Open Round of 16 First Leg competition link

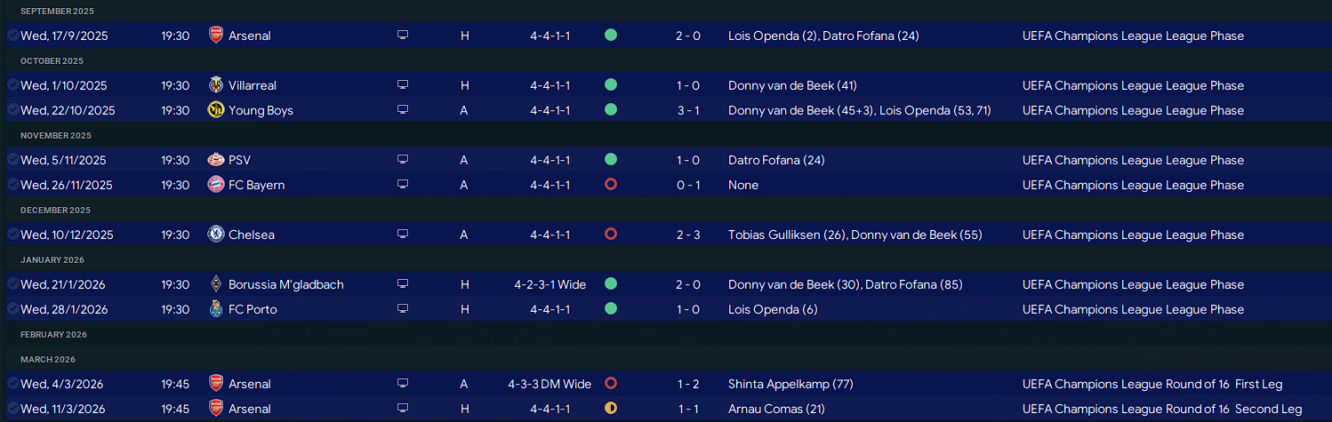pos(1152,384)
